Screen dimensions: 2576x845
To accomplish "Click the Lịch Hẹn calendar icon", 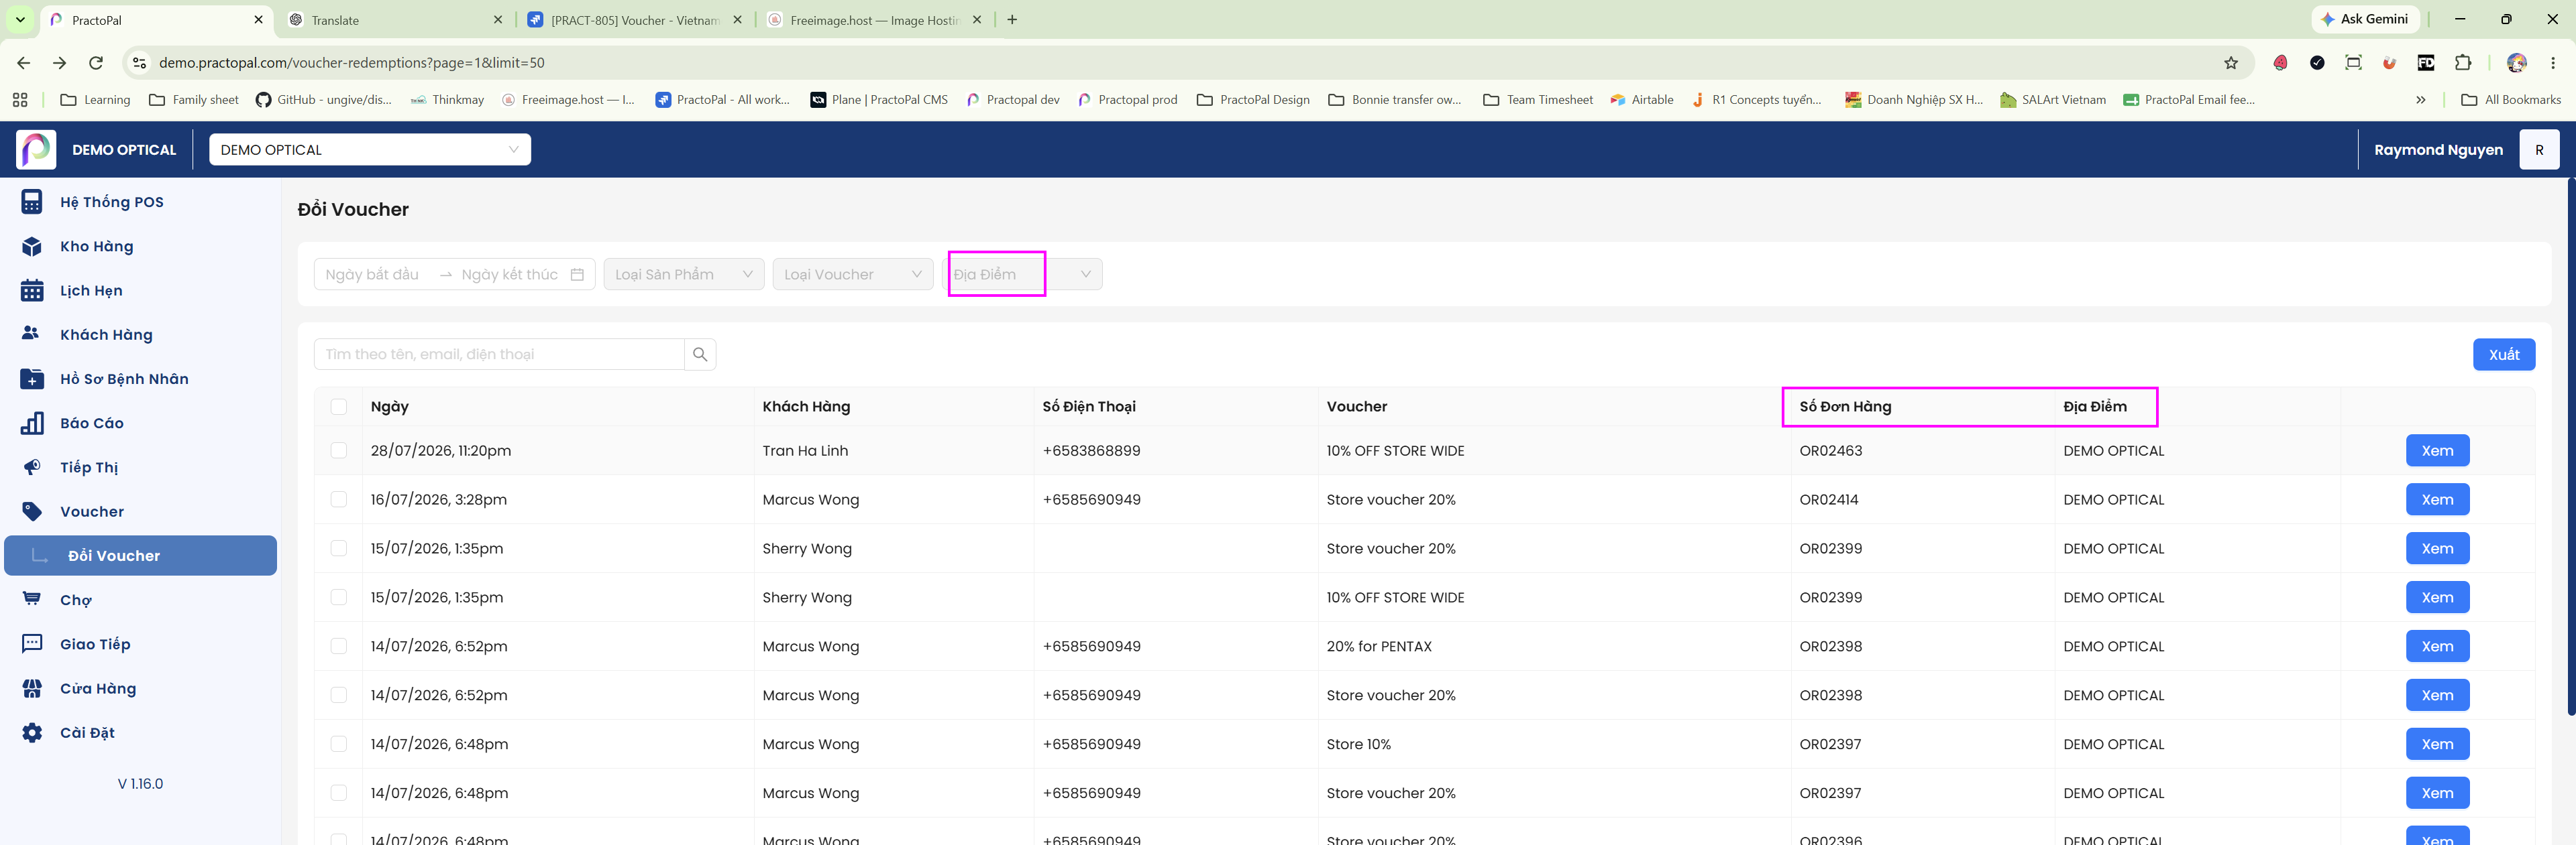I will (x=32, y=291).
